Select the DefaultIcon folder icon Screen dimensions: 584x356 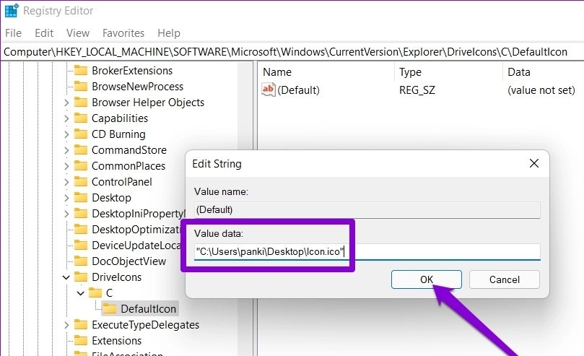coord(110,309)
